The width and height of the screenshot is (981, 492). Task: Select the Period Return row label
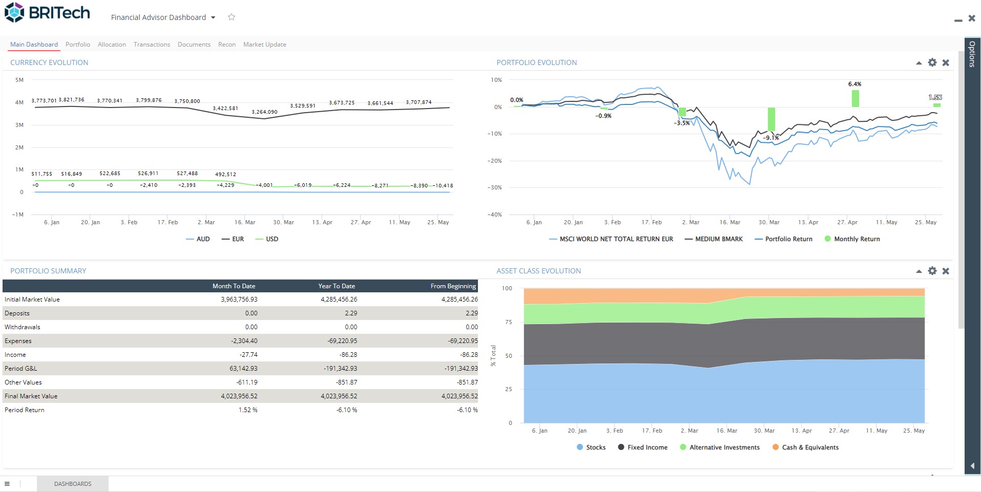coord(25,410)
